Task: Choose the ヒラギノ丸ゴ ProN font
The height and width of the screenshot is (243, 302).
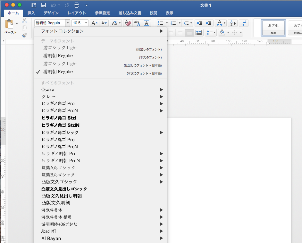Action: click(101, 147)
